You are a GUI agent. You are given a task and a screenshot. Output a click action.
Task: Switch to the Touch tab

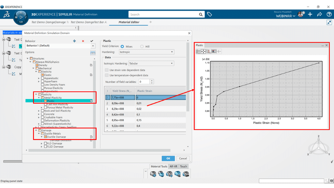(184, 166)
